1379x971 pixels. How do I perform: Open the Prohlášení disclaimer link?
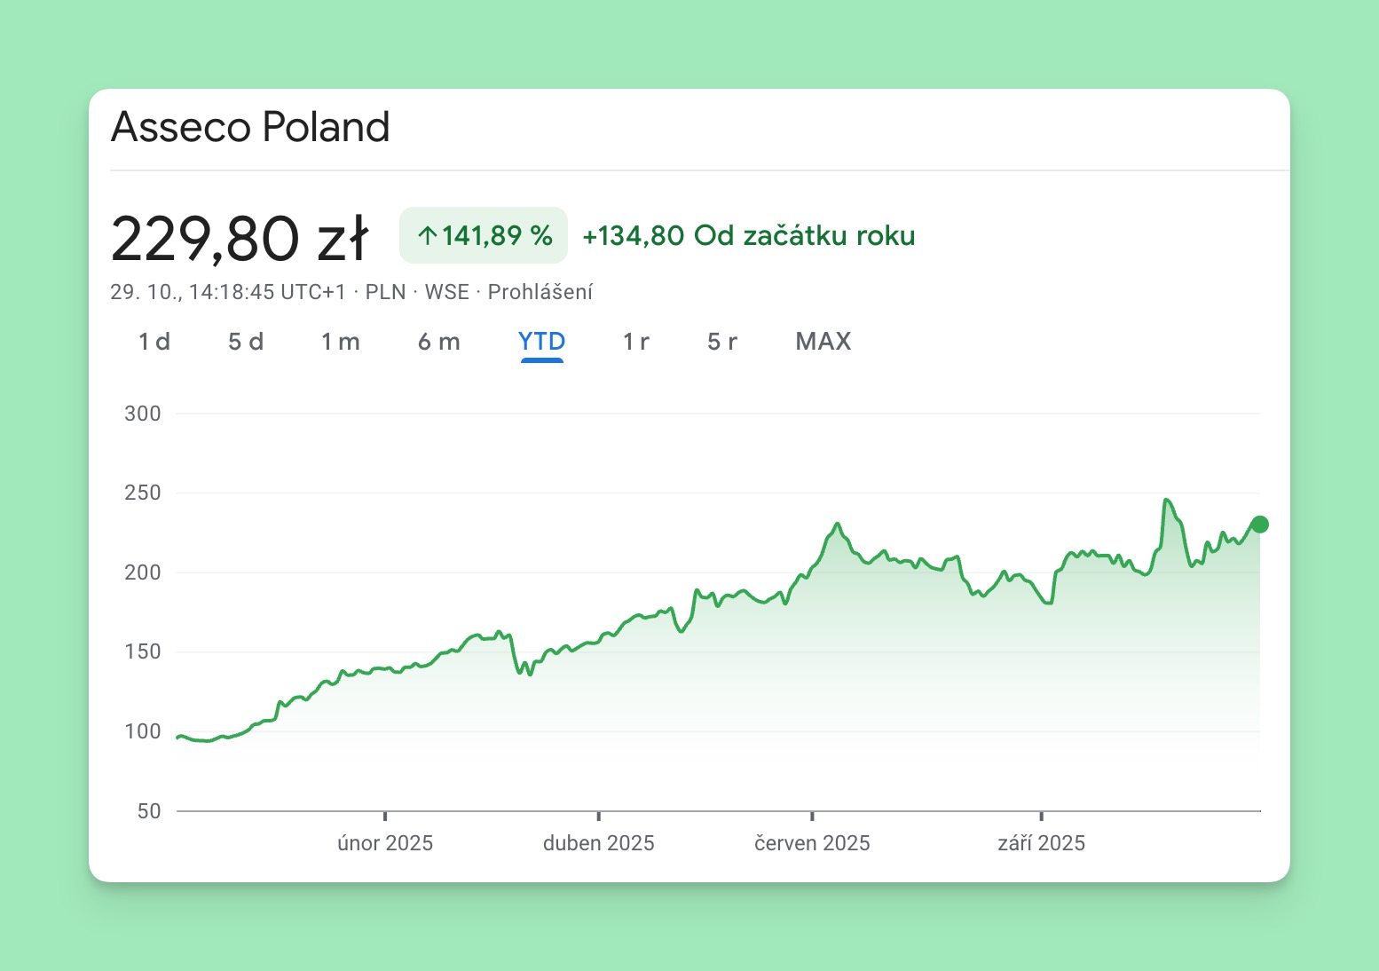[x=540, y=292]
